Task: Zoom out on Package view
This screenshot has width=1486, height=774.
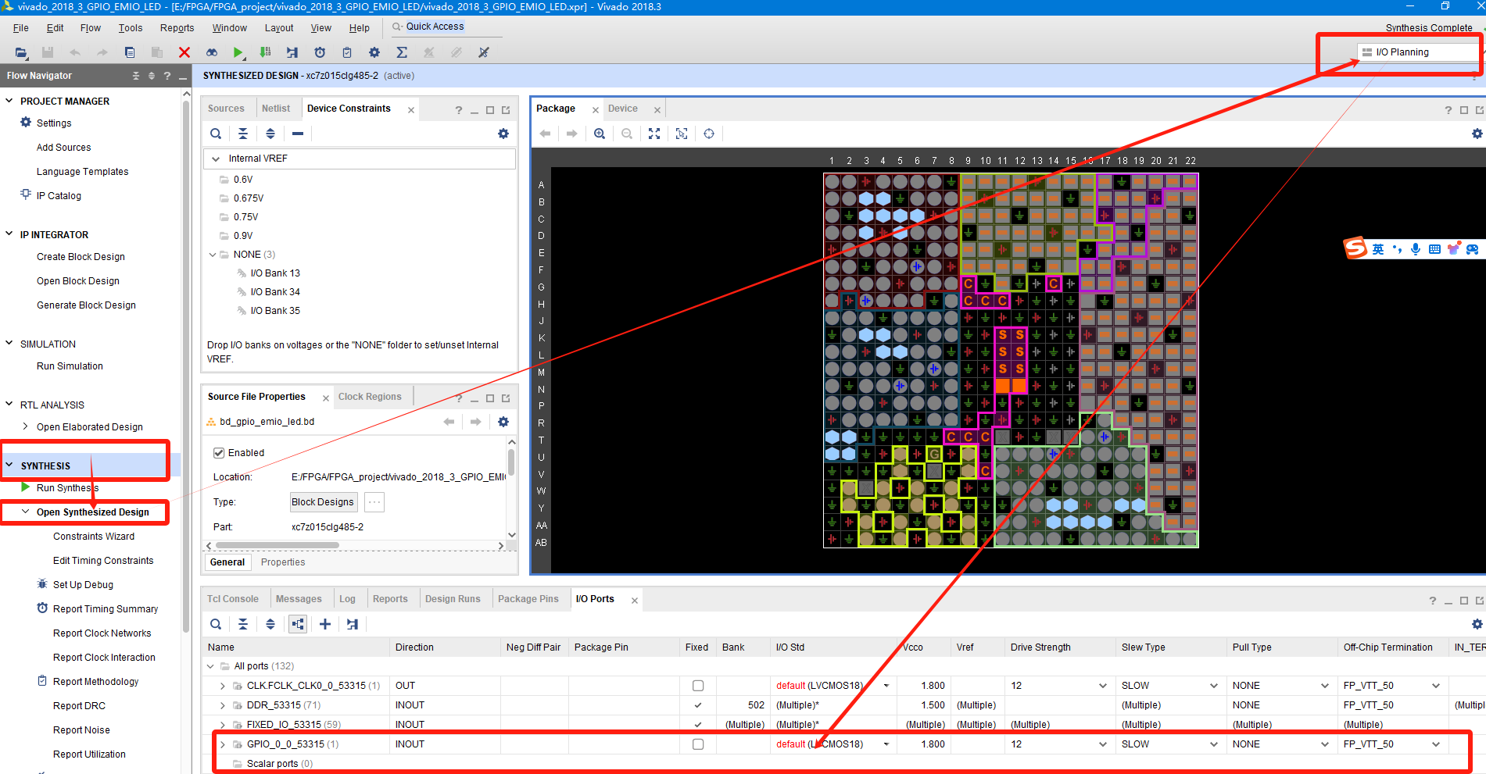Action: point(627,134)
